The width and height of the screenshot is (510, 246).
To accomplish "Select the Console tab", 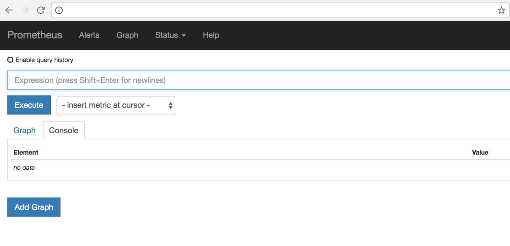I will (64, 130).
